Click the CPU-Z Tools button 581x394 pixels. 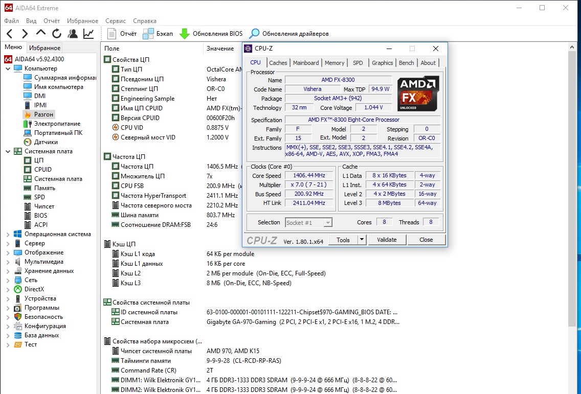point(343,240)
